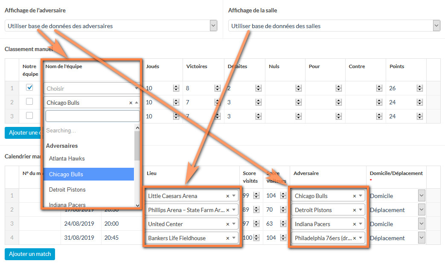Adjust visitor score stepper showing 63
Screen dimensions: 445x264
pos(283,224)
